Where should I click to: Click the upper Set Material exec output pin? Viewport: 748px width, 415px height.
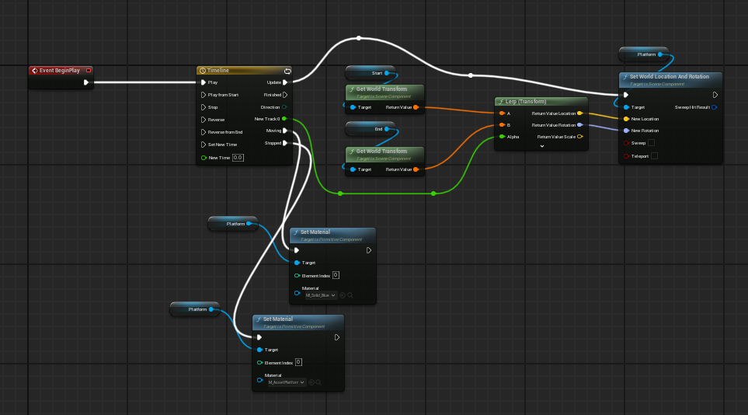[x=369, y=250]
